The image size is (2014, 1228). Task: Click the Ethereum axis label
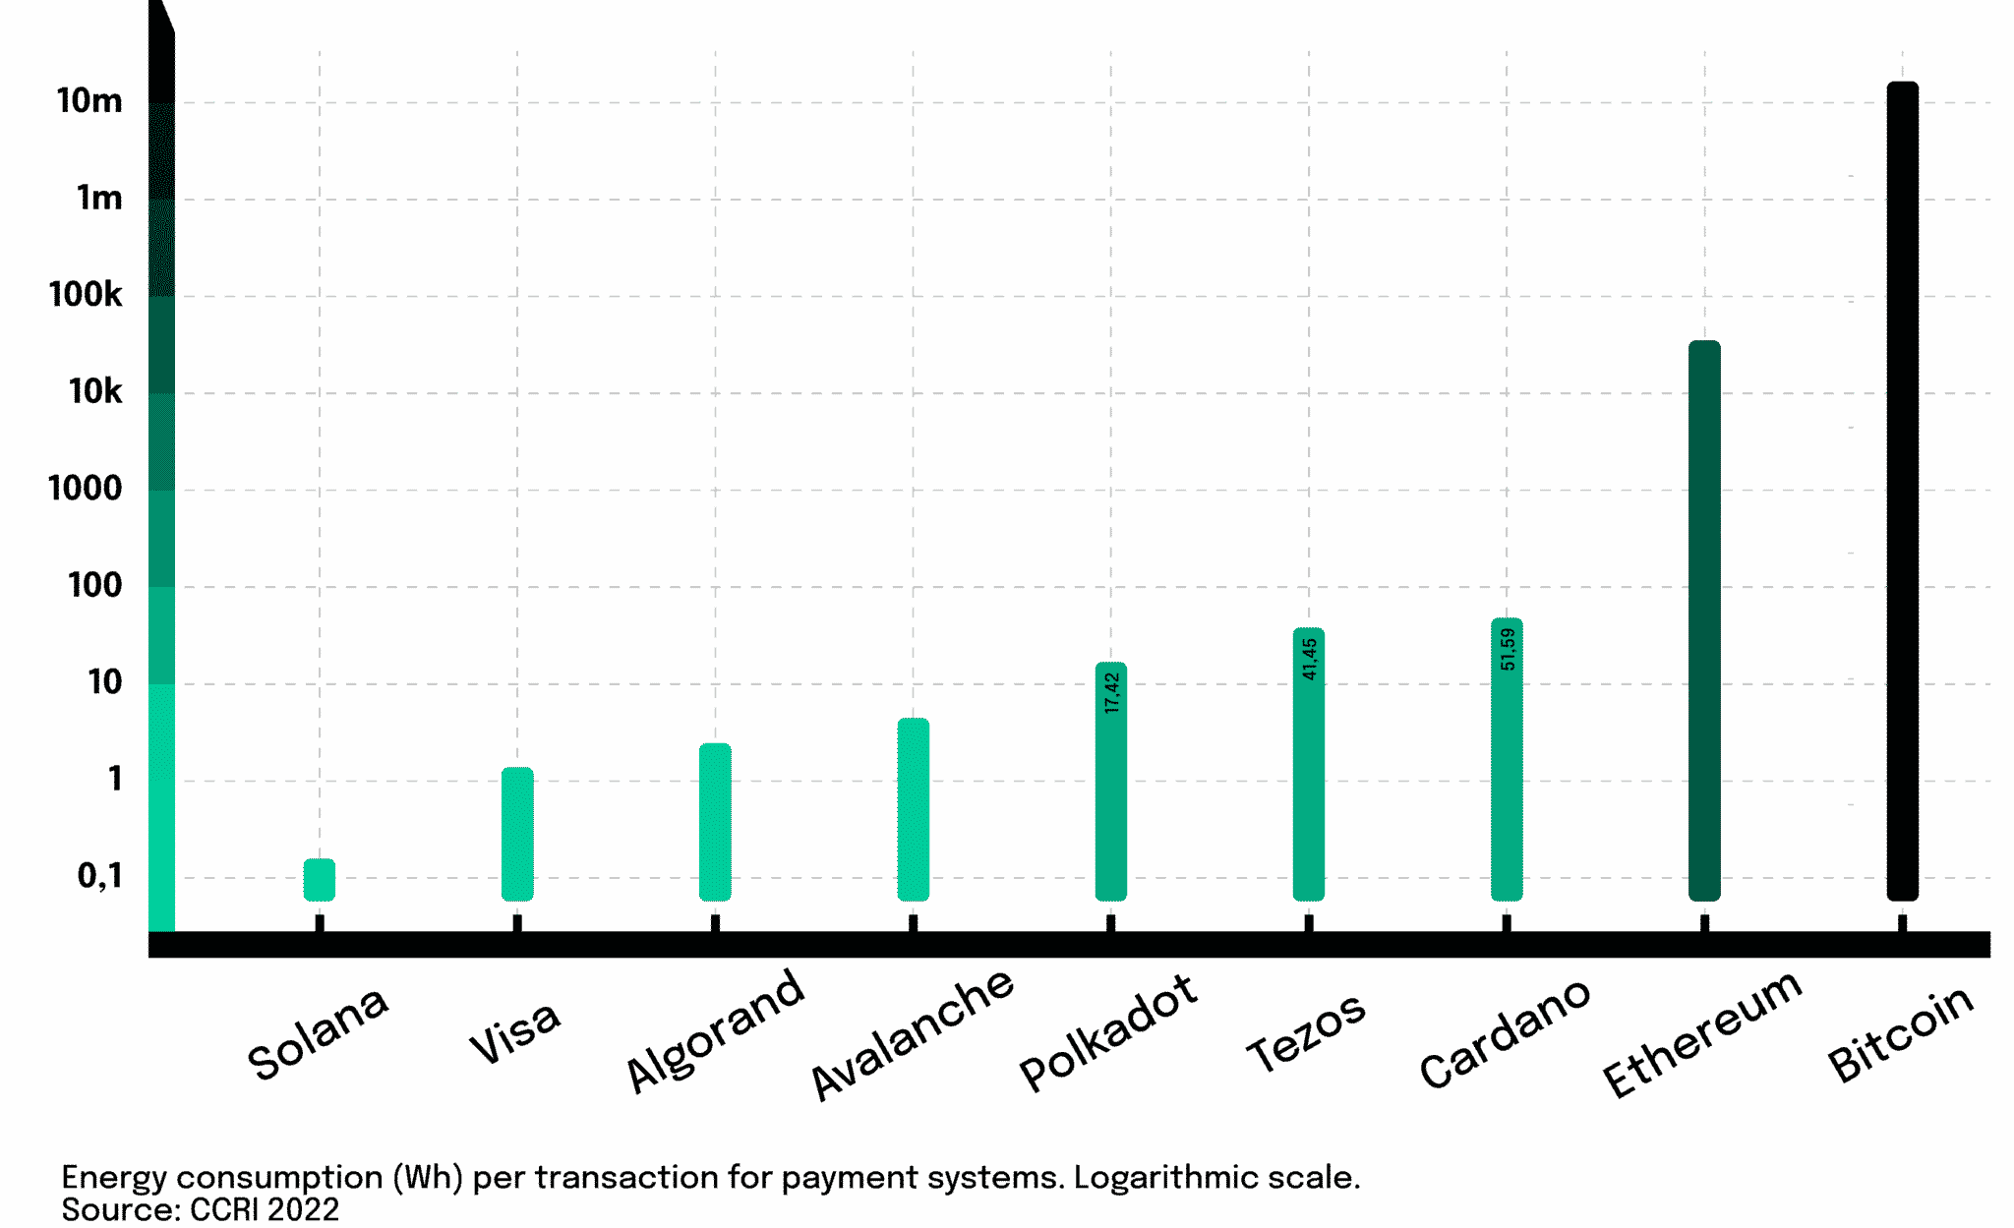point(1702,1033)
